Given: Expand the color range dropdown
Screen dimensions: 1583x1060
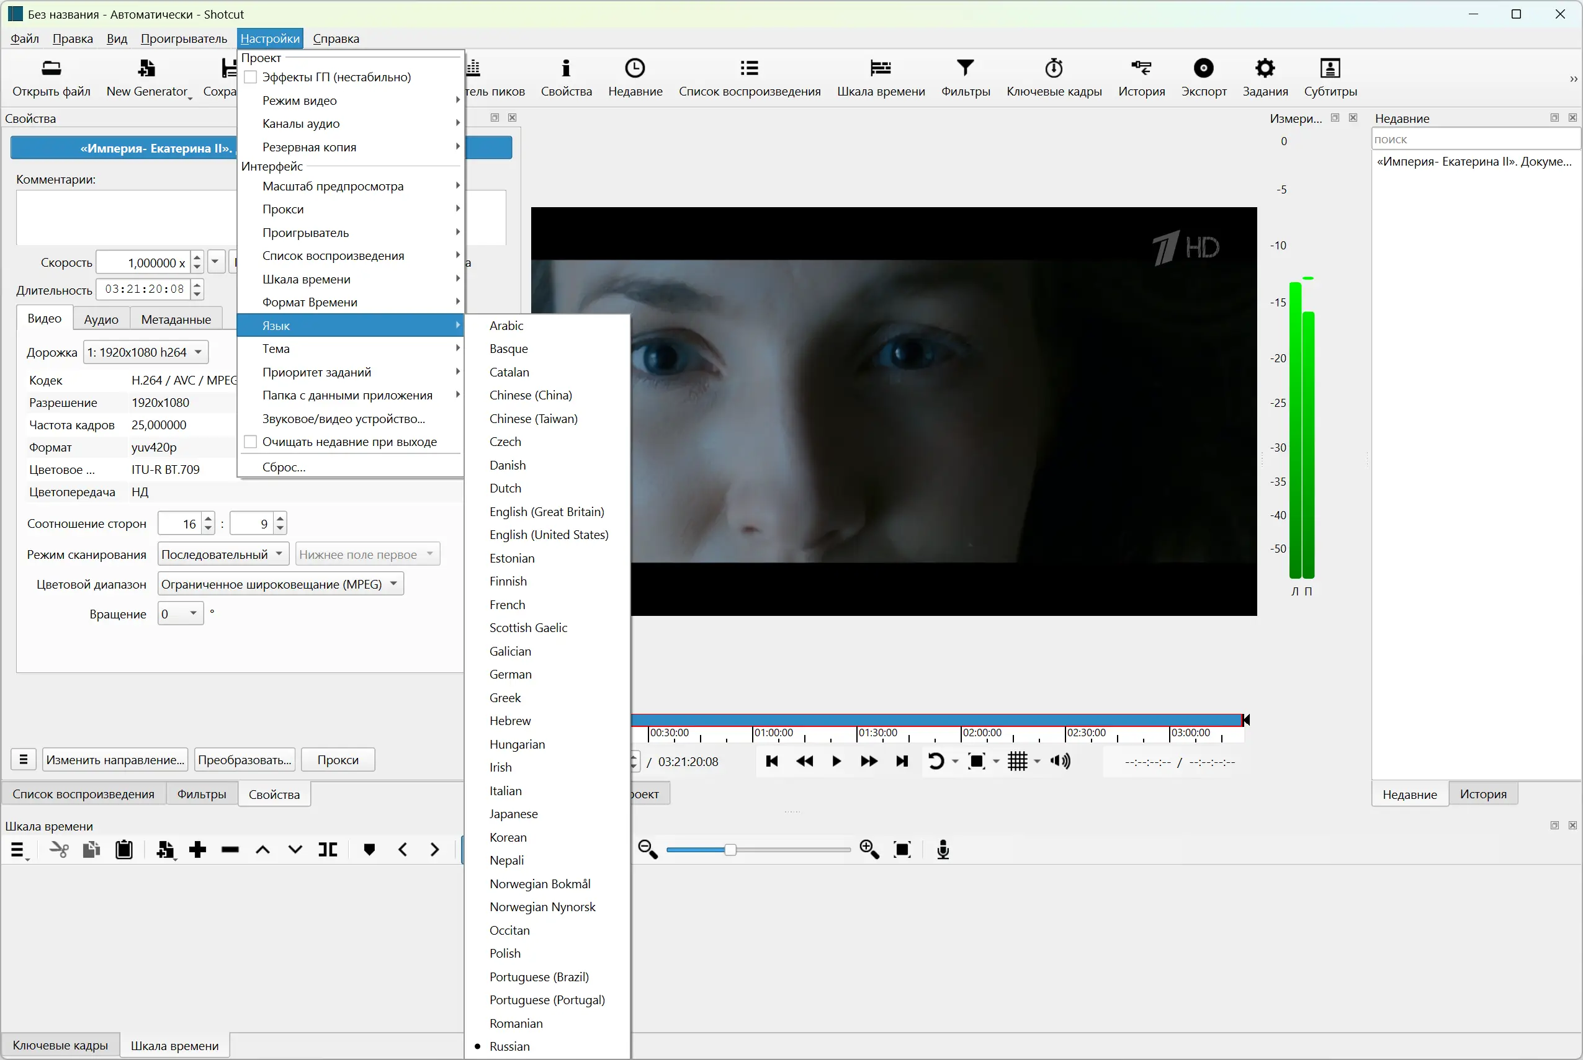Looking at the screenshot, I should (280, 584).
